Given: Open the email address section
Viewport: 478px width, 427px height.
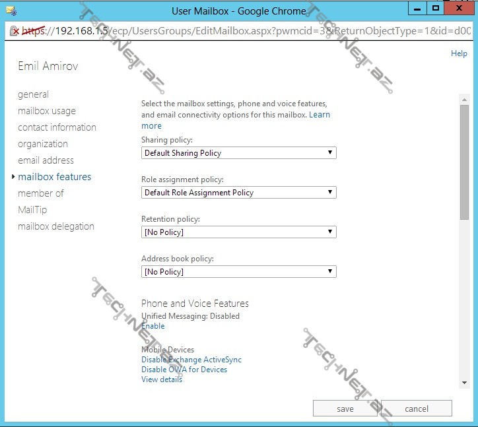Looking at the screenshot, I should coord(46,160).
